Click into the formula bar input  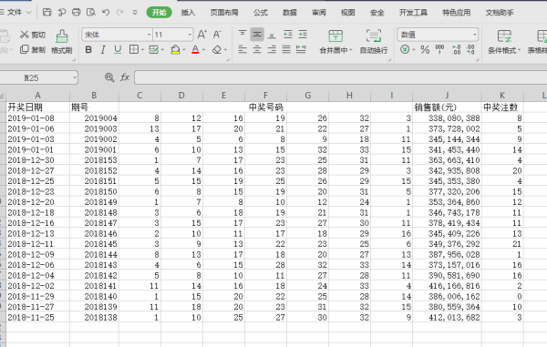(341, 77)
